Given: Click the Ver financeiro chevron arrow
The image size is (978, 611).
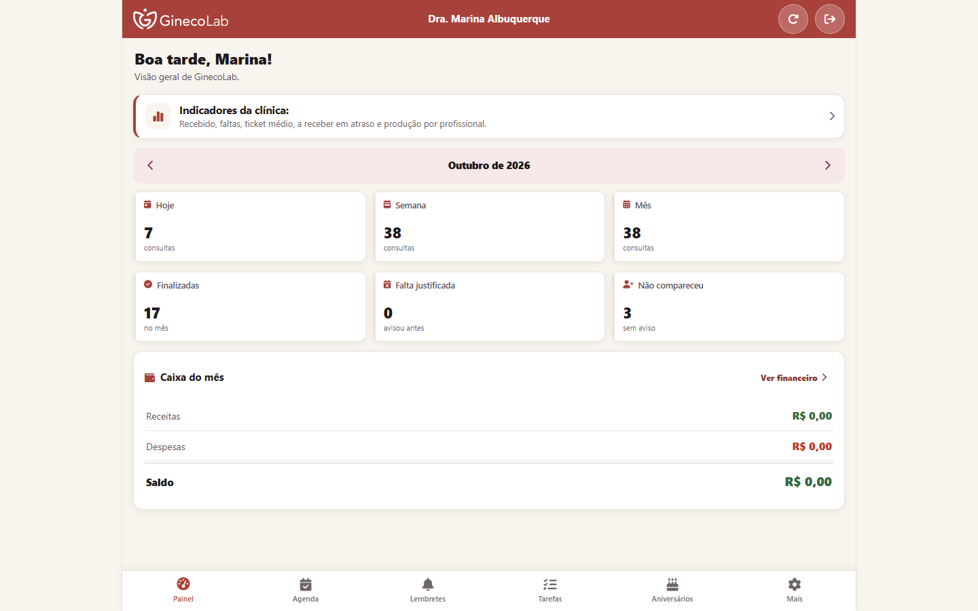Looking at the screenshot, I should click(x=825, y=377).
